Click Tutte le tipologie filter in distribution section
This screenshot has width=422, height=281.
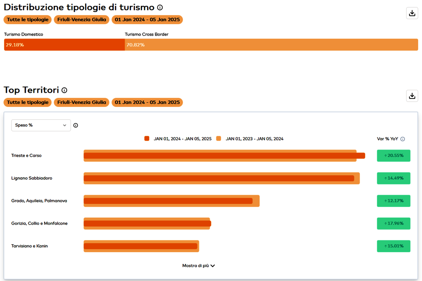[x=28, y=20]
